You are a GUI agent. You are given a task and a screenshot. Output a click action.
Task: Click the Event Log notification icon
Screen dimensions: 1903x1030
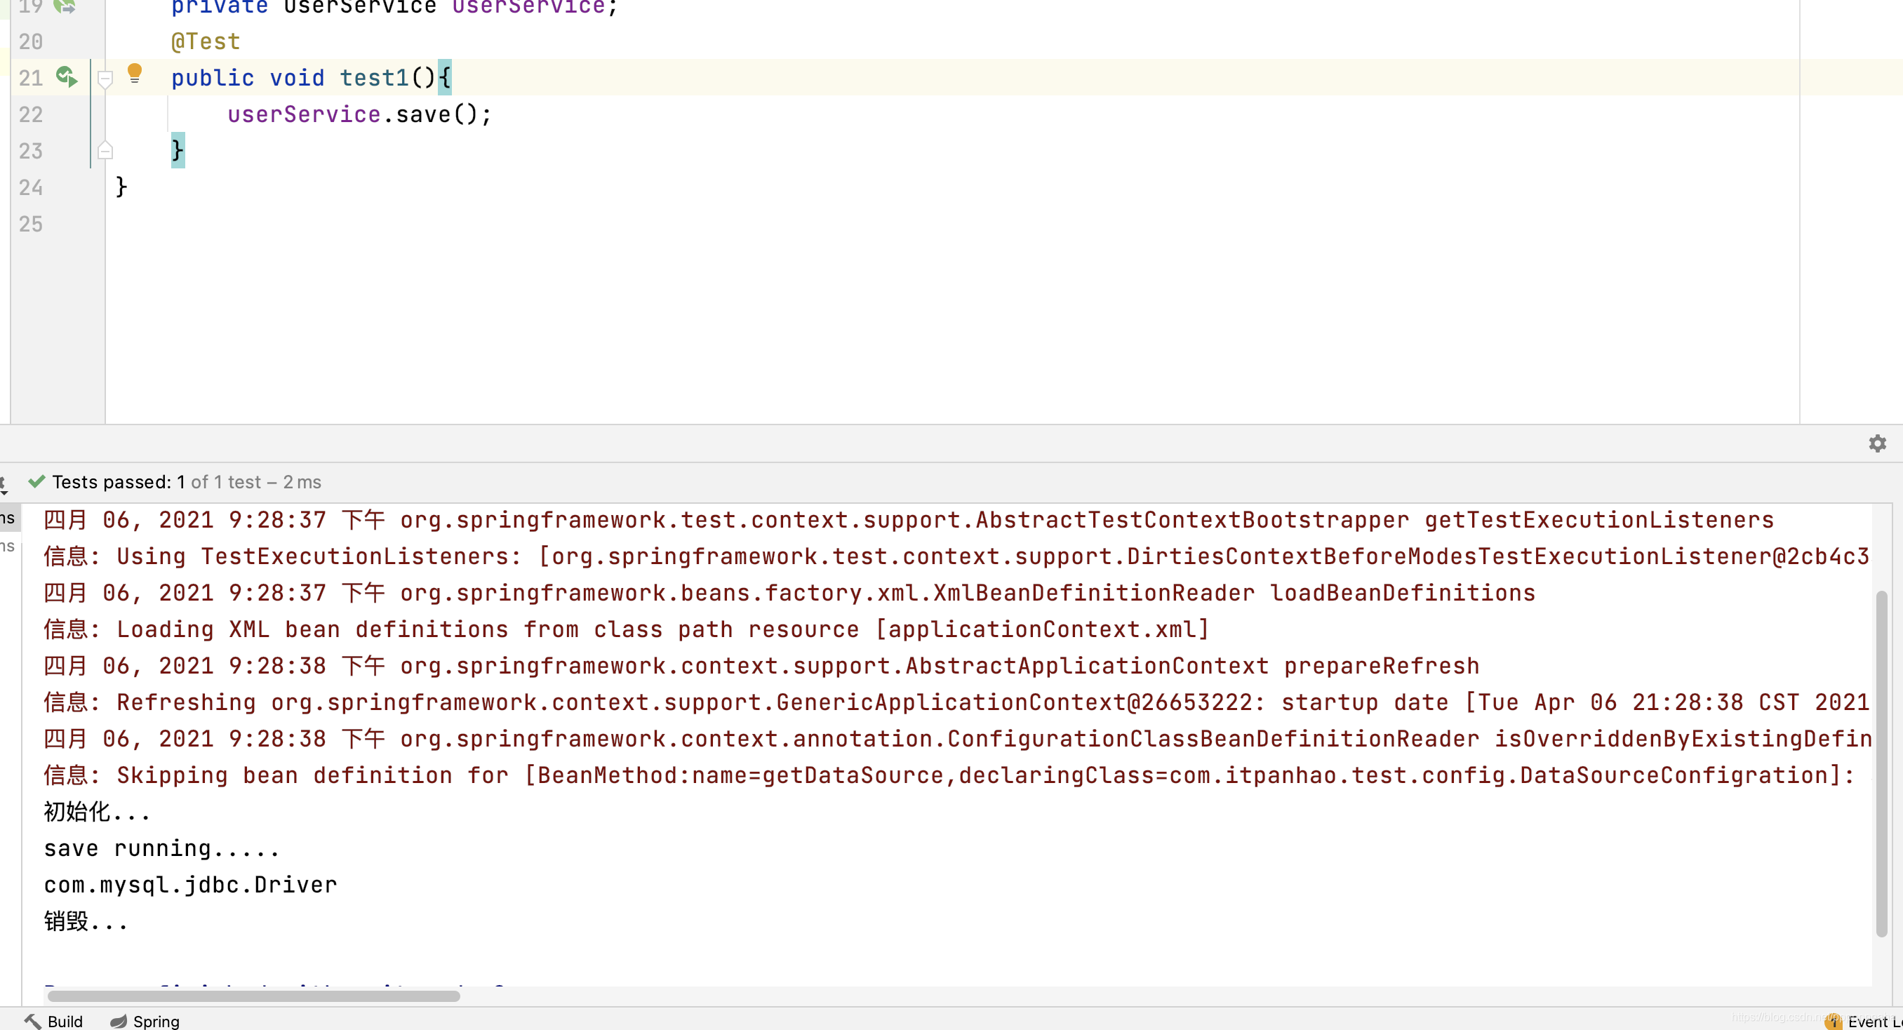coord(1833,1021)
